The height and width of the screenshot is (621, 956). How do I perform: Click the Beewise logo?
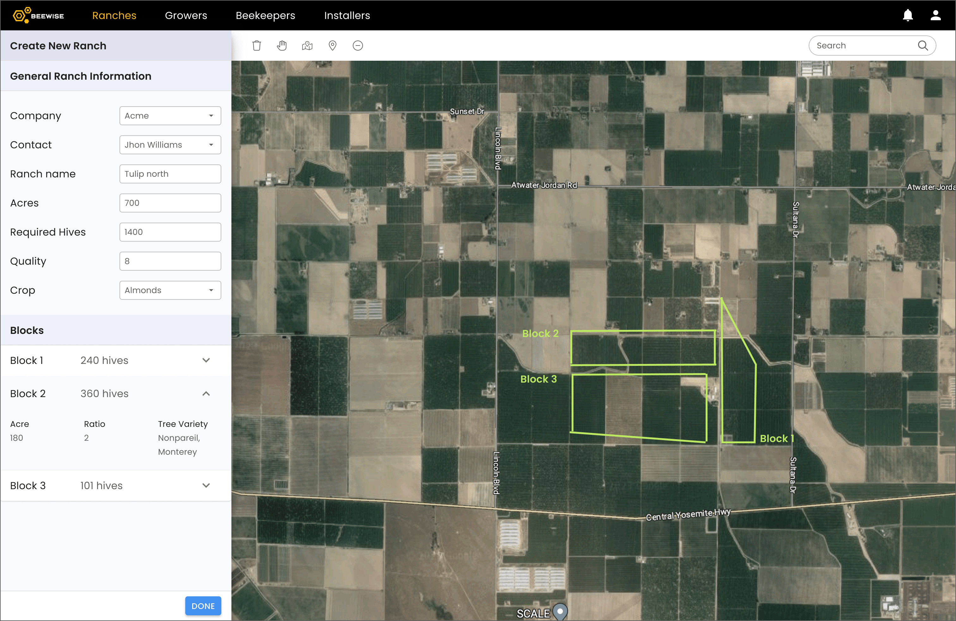tap(38, 15)
